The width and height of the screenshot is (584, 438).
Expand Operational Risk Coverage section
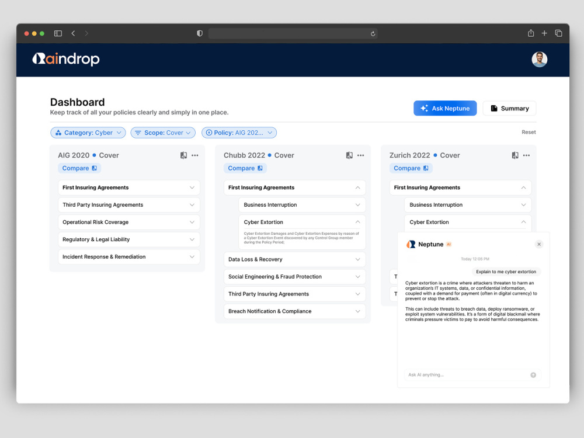129,222
